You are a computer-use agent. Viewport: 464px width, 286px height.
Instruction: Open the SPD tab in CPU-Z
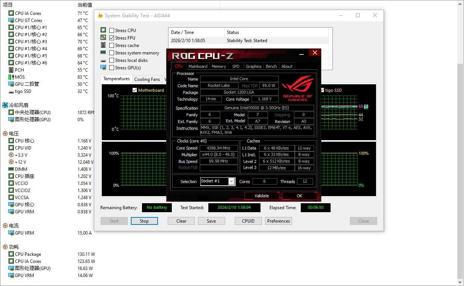(x=236, y=66)
